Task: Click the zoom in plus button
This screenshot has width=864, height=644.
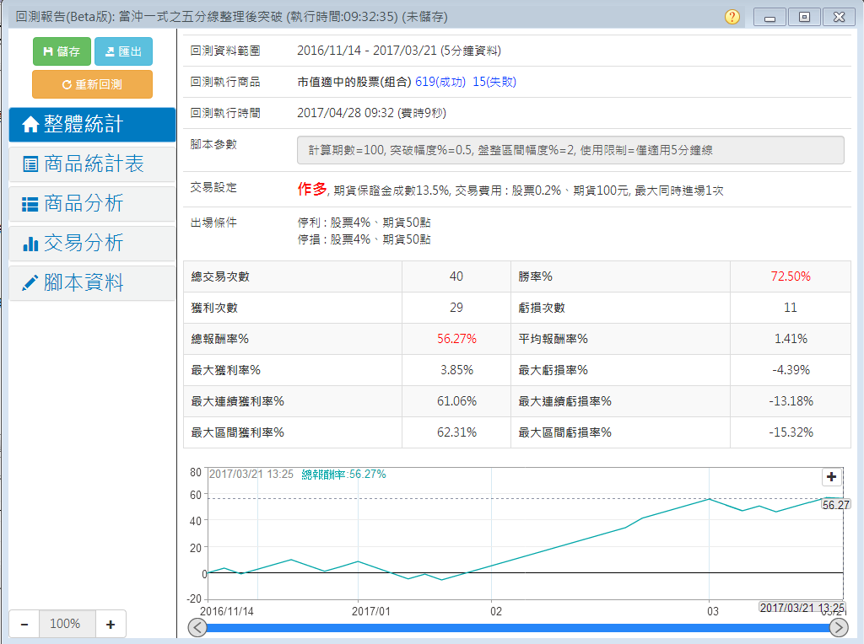Action: 110,625
